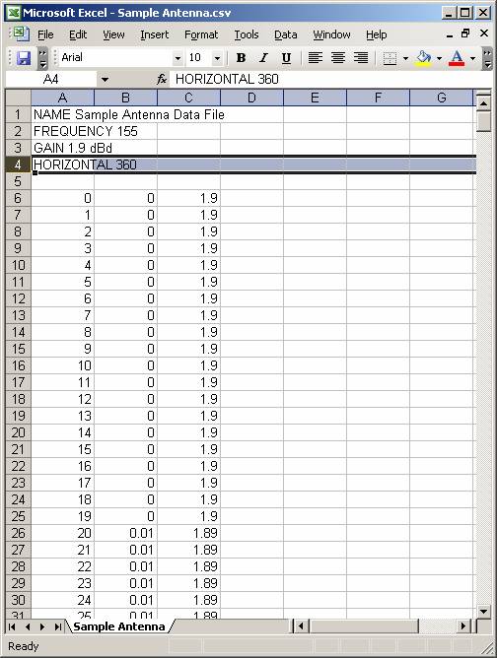Apply red font color icon
The height and width of the screenshot is (658, 497).
click(457, 58)
